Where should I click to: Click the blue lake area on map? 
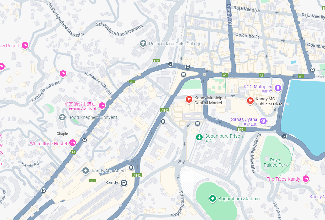click(305, 116)
